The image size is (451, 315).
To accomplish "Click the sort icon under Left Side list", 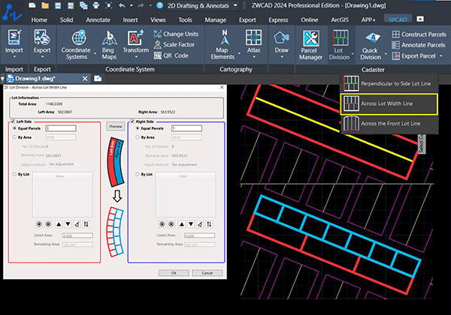I will (86, 224).
